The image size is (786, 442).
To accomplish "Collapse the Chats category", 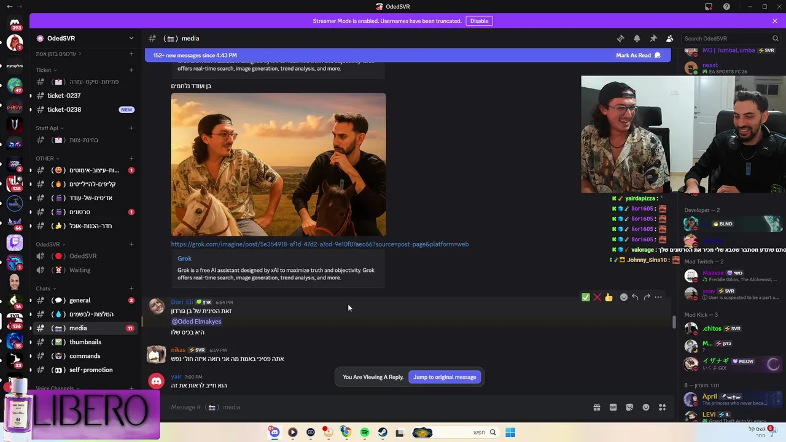I will [x=45, y=289].
